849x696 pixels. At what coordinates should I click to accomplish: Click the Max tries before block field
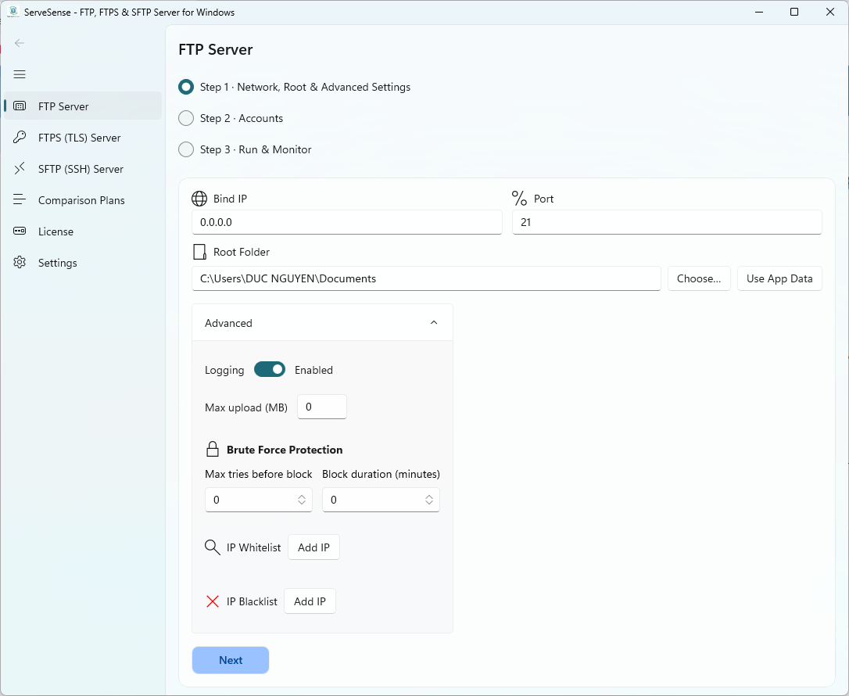(258, 500)
